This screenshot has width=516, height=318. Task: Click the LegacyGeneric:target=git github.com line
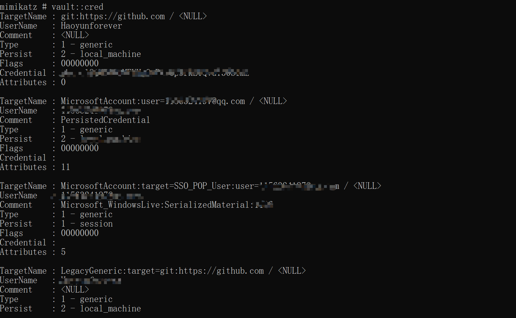[x=183, y=271]
